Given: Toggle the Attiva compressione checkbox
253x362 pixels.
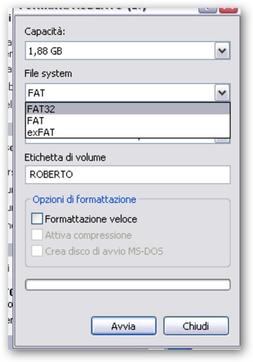Looking at the screenshot, I should [x=37, y=235].
